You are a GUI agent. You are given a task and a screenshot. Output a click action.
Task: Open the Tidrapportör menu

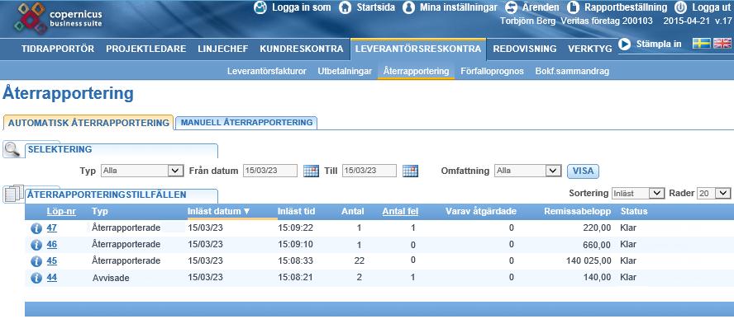tap(58, 49)
